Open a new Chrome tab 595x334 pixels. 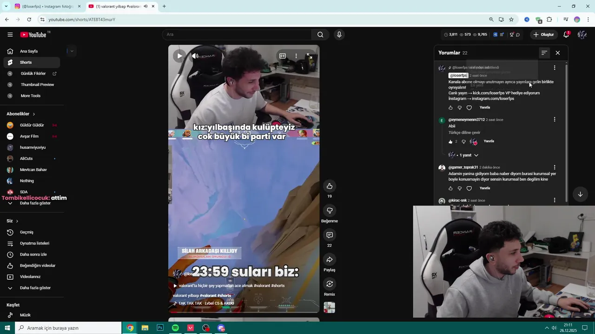(x=164, y=6)
